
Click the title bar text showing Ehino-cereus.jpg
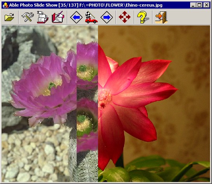pos(144,5)
